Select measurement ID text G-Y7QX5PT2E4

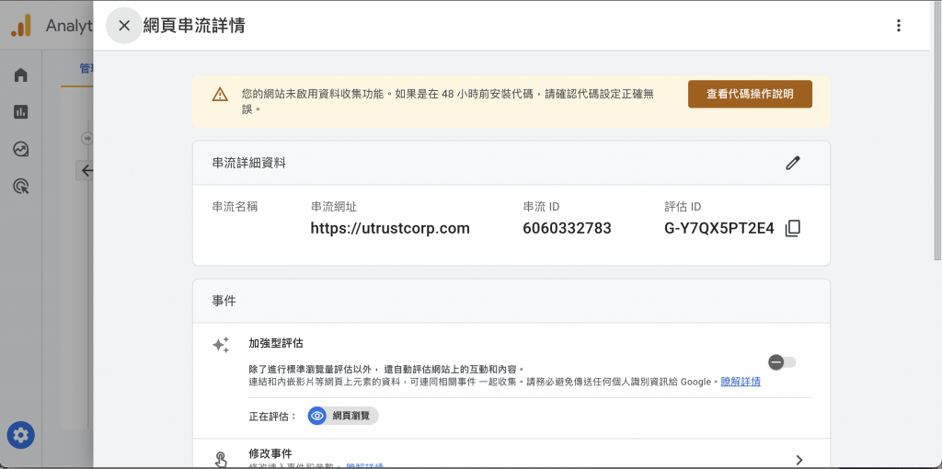719,228
